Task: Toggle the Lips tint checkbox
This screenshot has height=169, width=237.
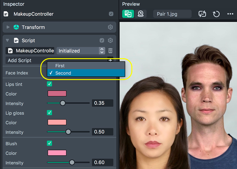Action: pyautogui.click(x=50, y=84)
